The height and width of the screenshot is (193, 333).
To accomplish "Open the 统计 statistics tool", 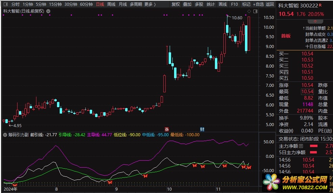I will pos(211,4).
